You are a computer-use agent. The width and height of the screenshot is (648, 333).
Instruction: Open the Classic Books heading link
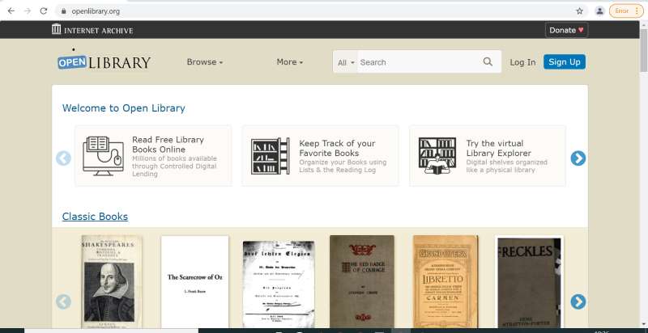[95, 217]
